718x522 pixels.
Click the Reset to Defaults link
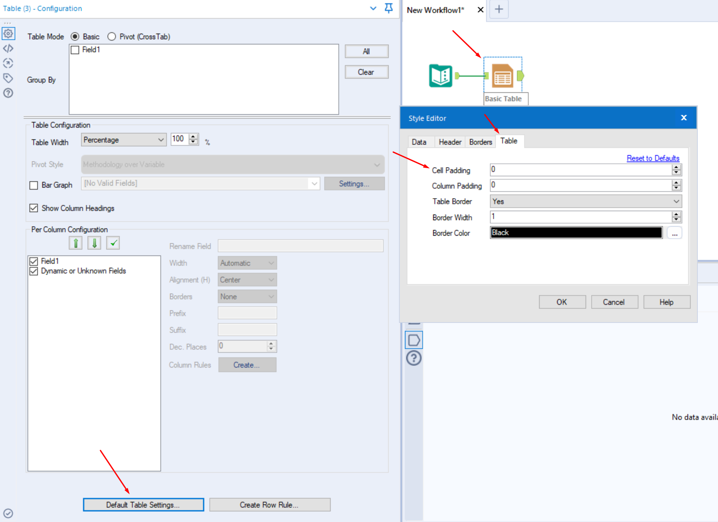point(653,158)
